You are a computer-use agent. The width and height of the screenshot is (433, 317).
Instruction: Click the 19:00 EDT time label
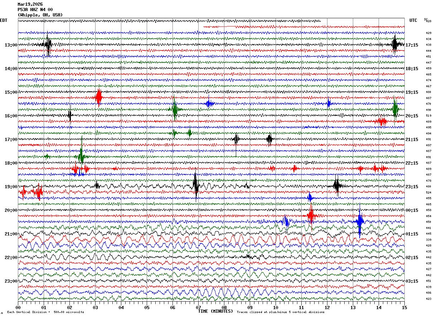[x=11, y=187]
